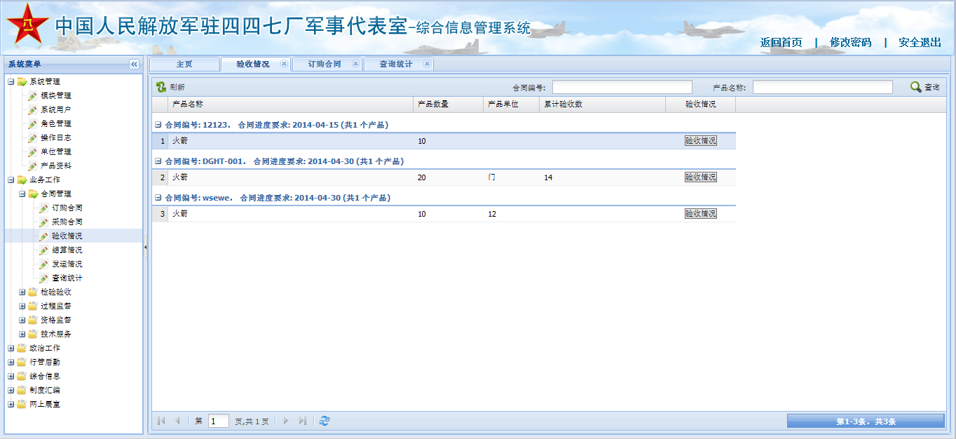Jump to last page using pager icon
Image resolution: width=956 pixels, height=439 pixels.
[302, 421]
